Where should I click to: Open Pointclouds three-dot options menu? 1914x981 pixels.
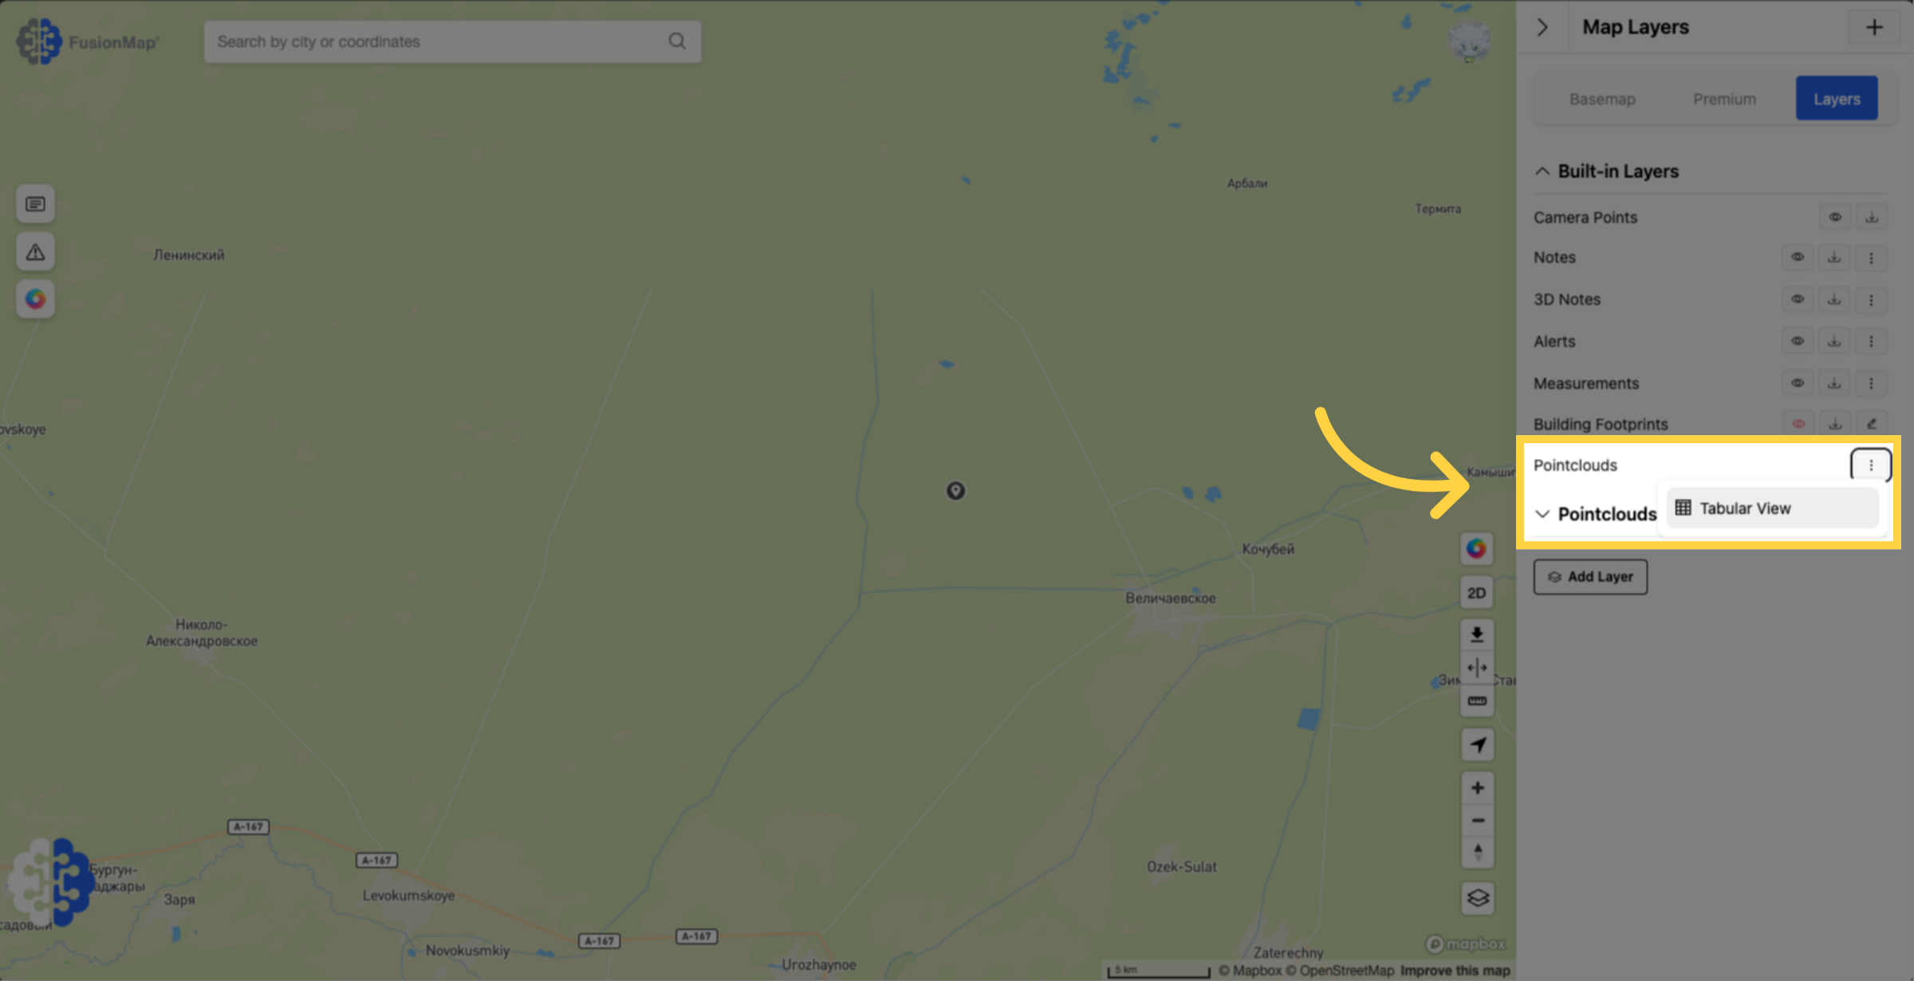(x=1871, y=465)
